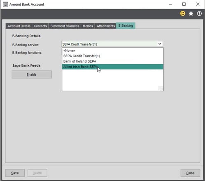Screen dimensions: 205x181
Task: Enable Sage Bank Feeds
Action: point(32,74)
